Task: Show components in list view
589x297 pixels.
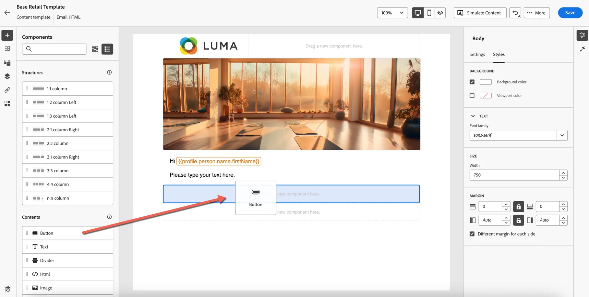Action: (107, 49)
